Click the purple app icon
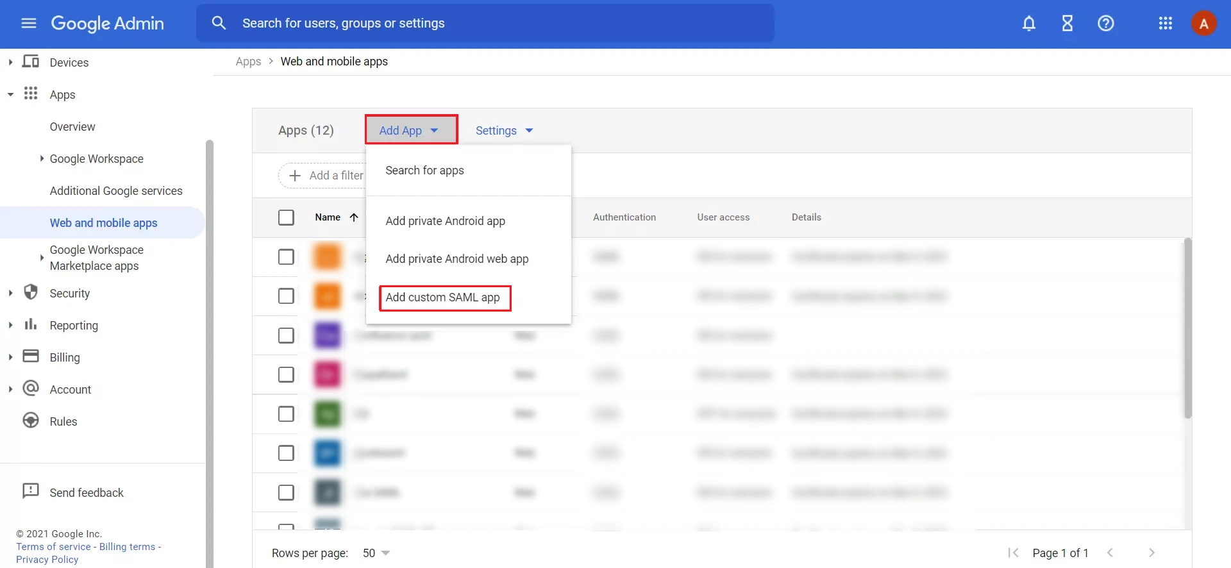The image size is (1231, 568). point(328,335)
